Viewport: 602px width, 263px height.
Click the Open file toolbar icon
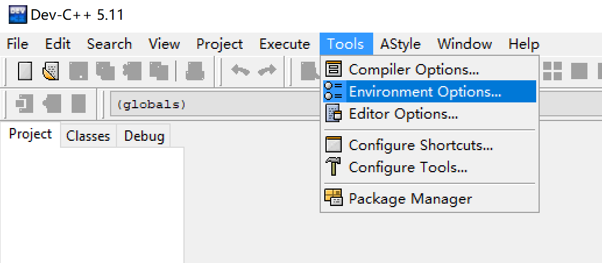[x=51, y=71]
